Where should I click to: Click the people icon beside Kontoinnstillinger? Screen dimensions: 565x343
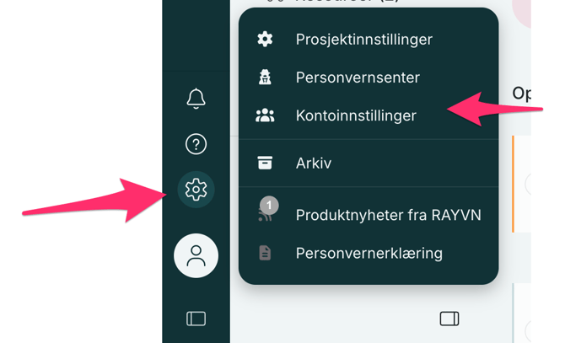tap(265, 115)
